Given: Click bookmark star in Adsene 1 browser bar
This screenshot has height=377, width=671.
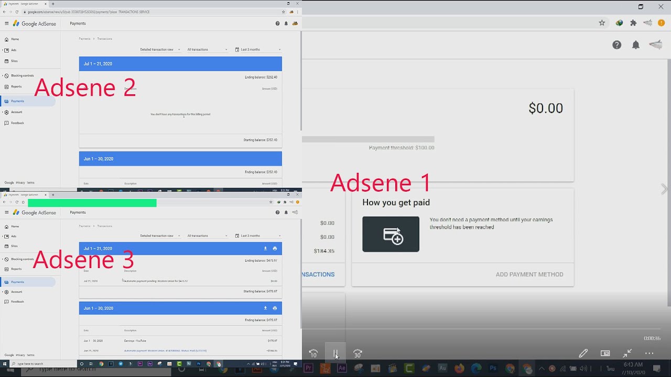Looking at the screenshot, I should coord(602,23).
